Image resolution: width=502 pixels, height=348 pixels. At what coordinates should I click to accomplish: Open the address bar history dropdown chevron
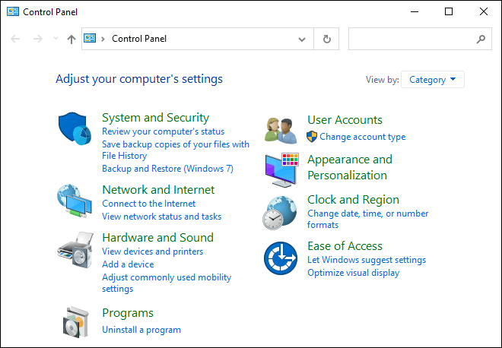(302, 40)
